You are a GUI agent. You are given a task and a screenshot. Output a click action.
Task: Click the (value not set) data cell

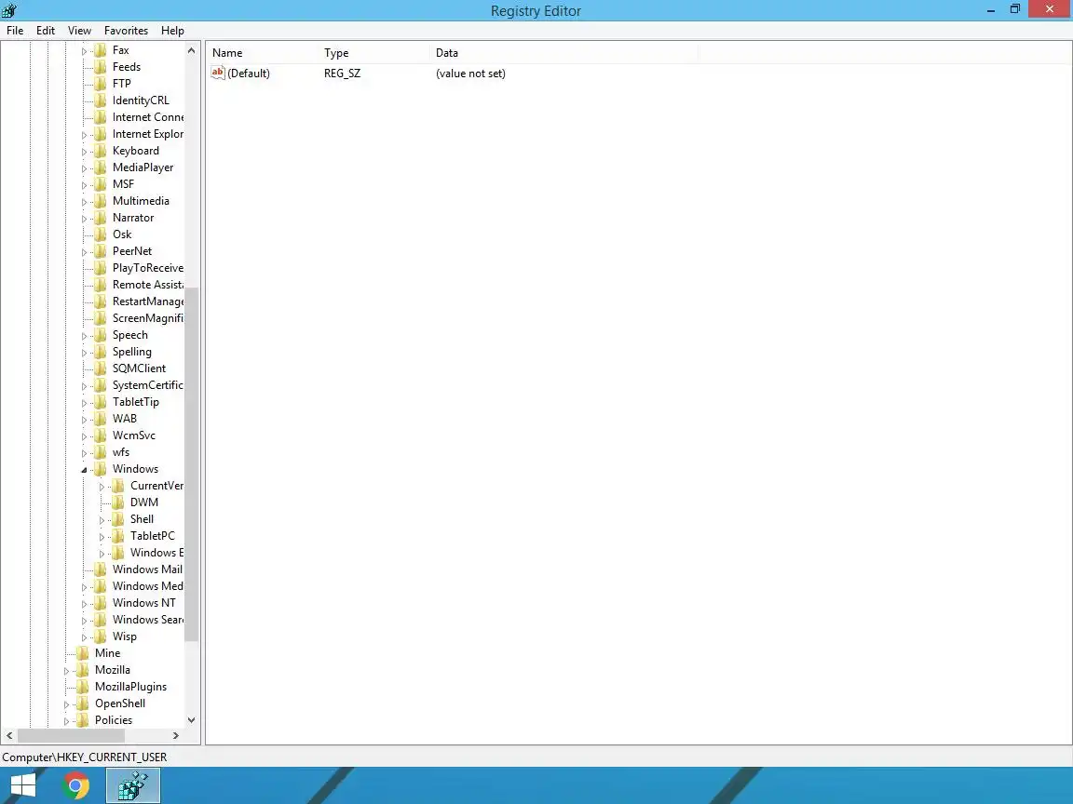(x=470, y=74)
